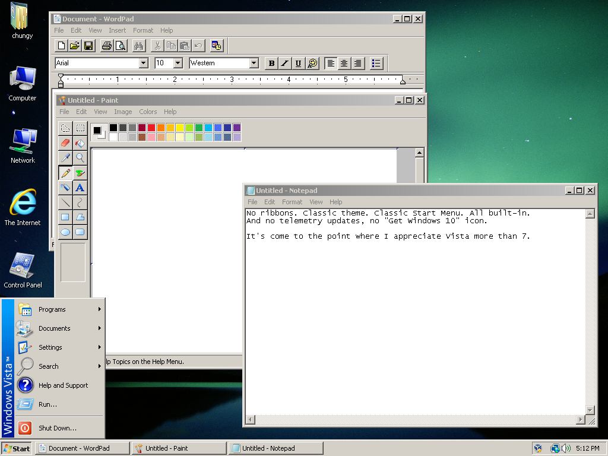Select Fill With Color bucket in Paint

click(80, 143)
